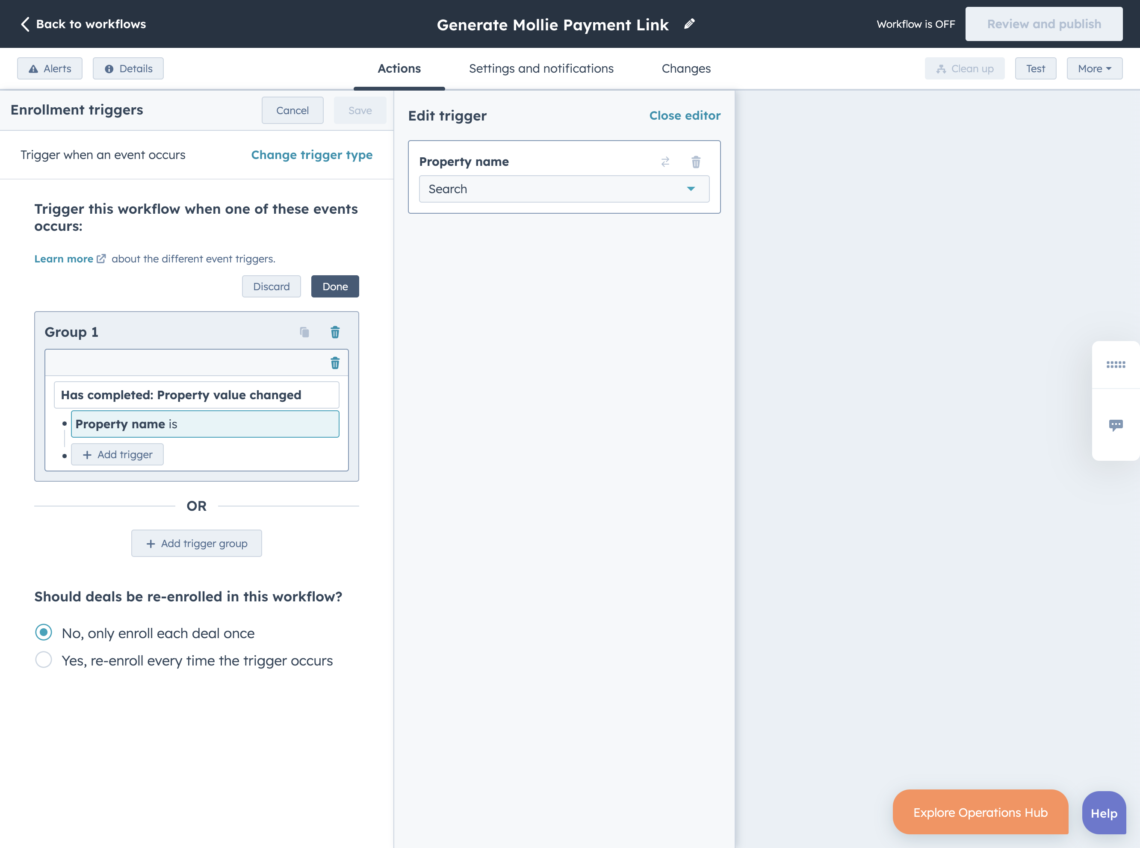Viewport: 1140px width, 848px height.
Task: Save the enrollment triggers
Action: point(360,110)
